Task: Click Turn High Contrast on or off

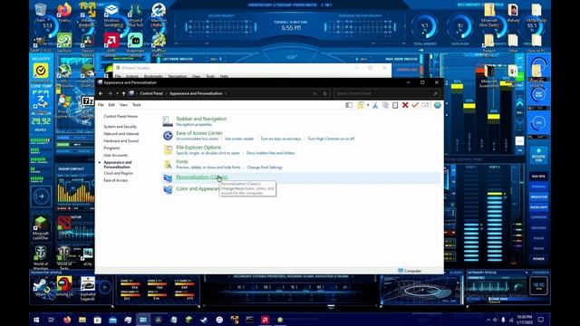Action: tap(331, 139)
